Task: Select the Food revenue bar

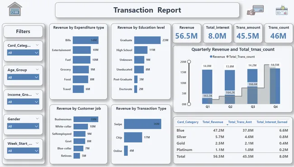Action: (x=81, y=79)
